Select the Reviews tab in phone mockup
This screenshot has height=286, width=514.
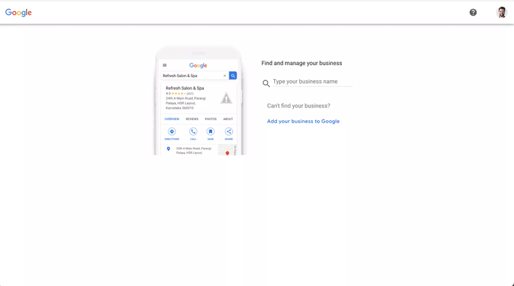[x=192, y=119]
